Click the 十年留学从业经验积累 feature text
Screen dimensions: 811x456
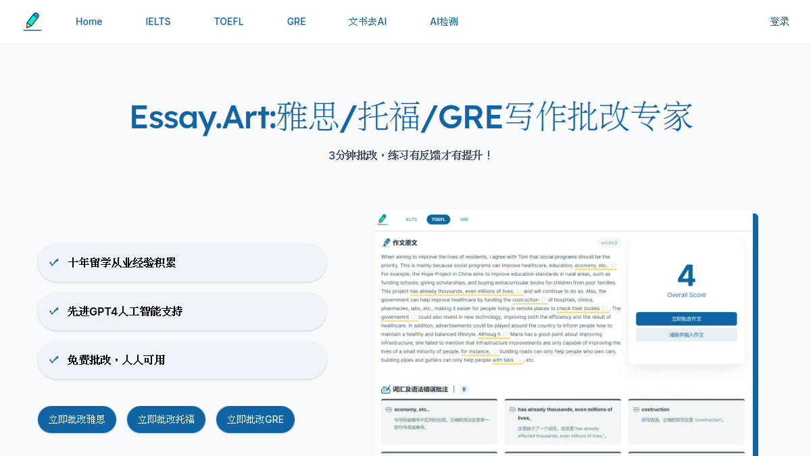pyautogui.click(x=122, y=263)
